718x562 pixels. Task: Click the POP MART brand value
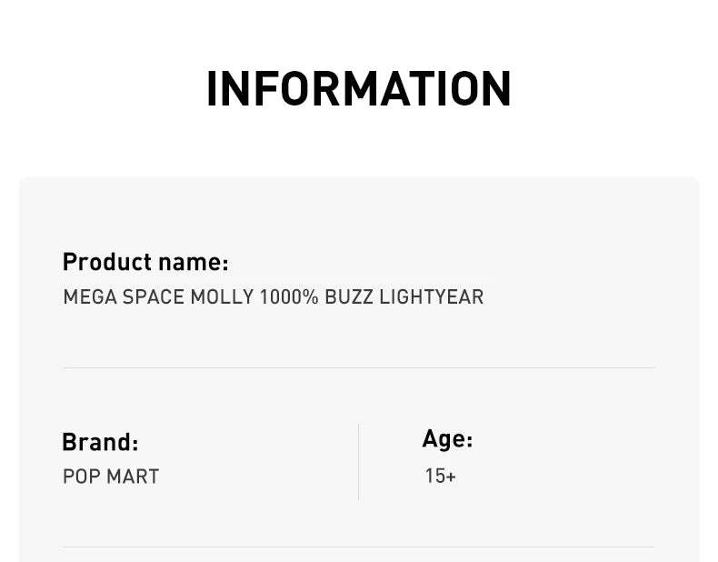click(x=111, y=477)
